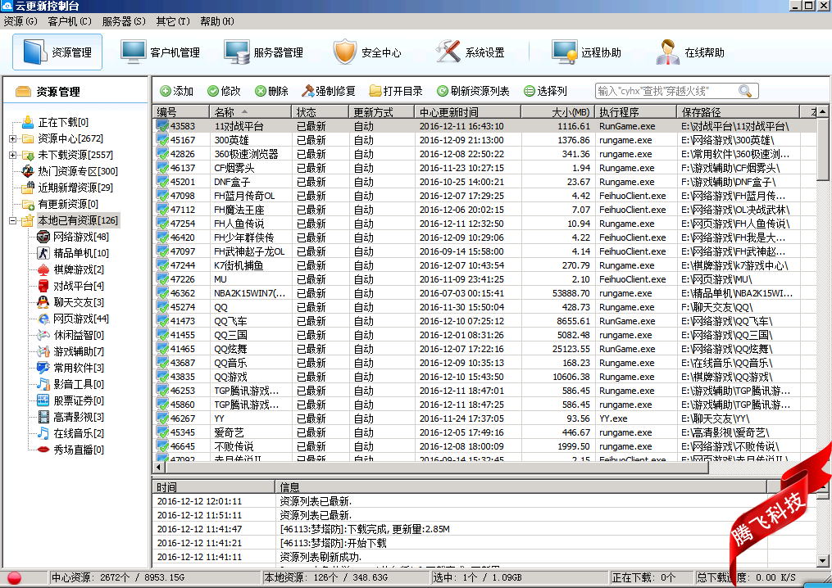Click check icon of row 46267
Viewport: 832px width, 588px height.
[161, 418]
